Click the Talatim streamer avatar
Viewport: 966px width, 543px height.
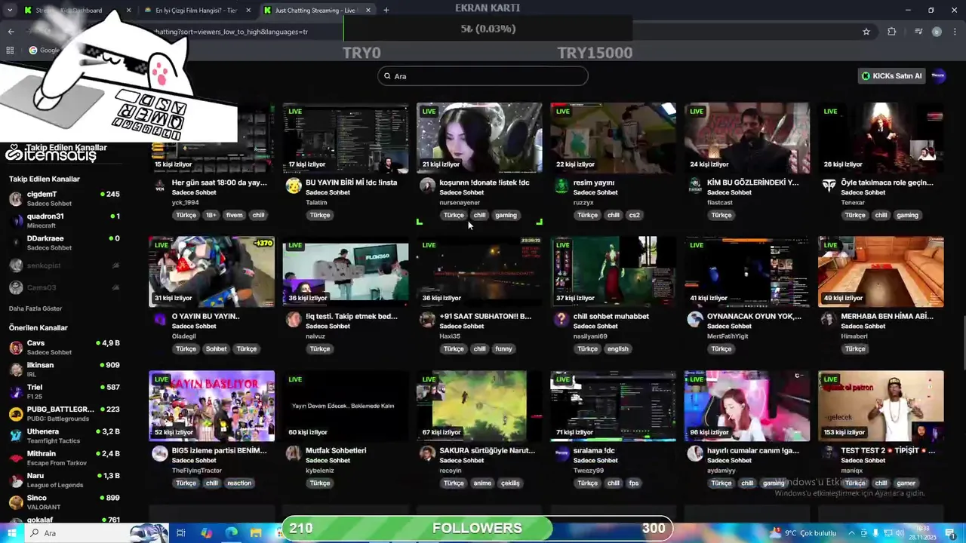tap(294, 186)
